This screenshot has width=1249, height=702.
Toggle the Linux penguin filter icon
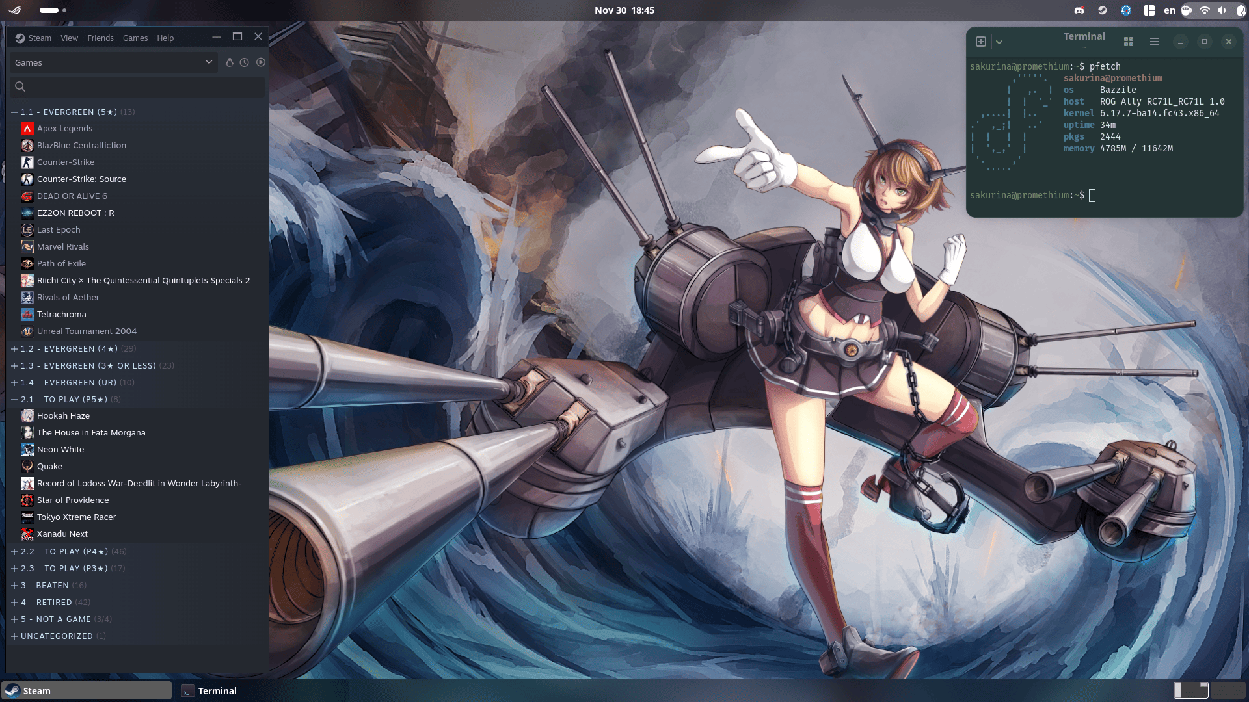[x=229, y=62]
